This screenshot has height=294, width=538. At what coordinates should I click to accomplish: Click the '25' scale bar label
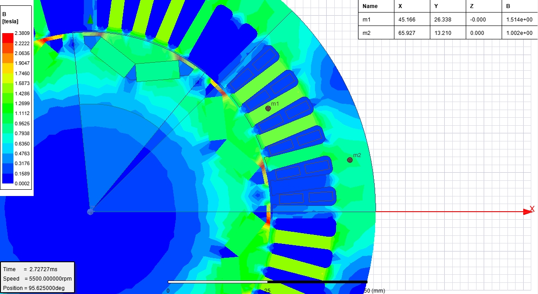pyautogui.click(x=267, y=290)
